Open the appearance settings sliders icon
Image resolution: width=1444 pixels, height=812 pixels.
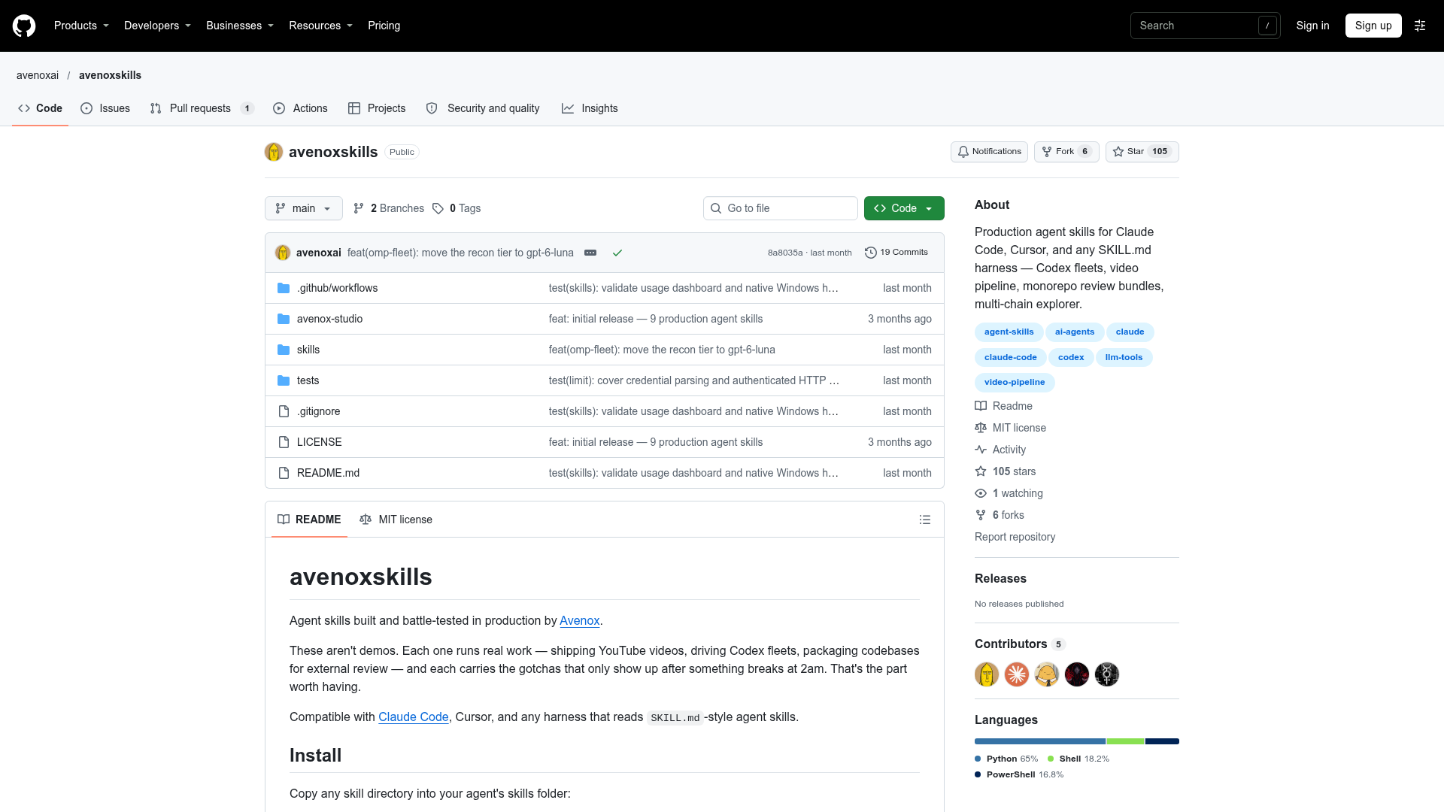click(1420, 26)
